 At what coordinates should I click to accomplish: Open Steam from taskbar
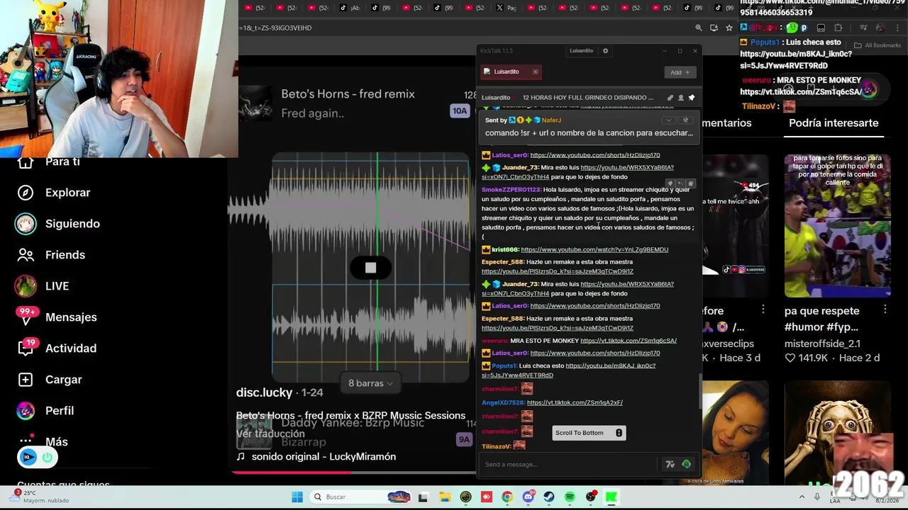549,497
